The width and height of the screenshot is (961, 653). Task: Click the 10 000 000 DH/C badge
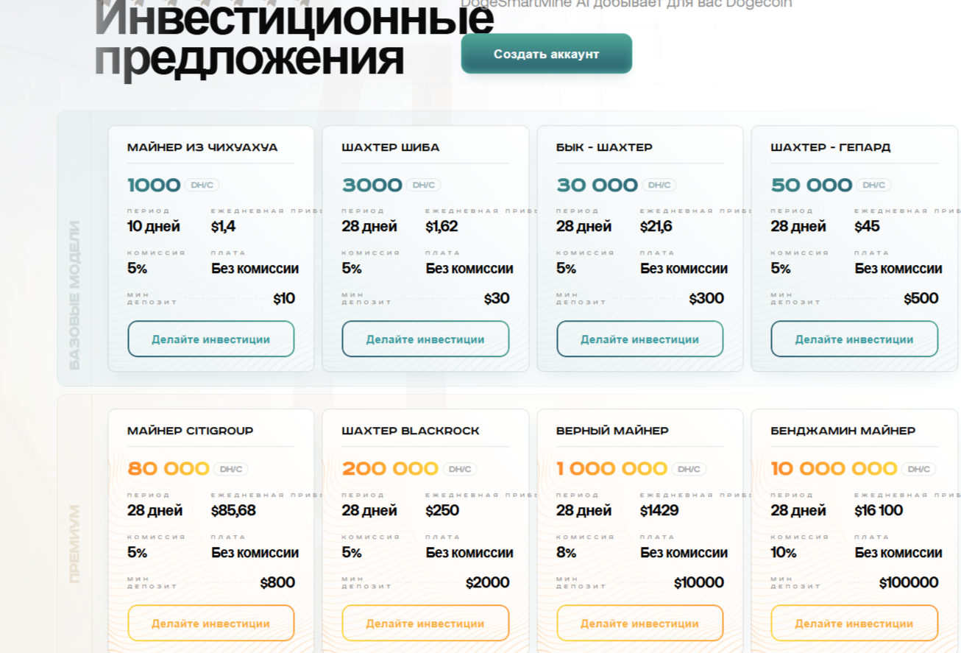coord(918,469)
